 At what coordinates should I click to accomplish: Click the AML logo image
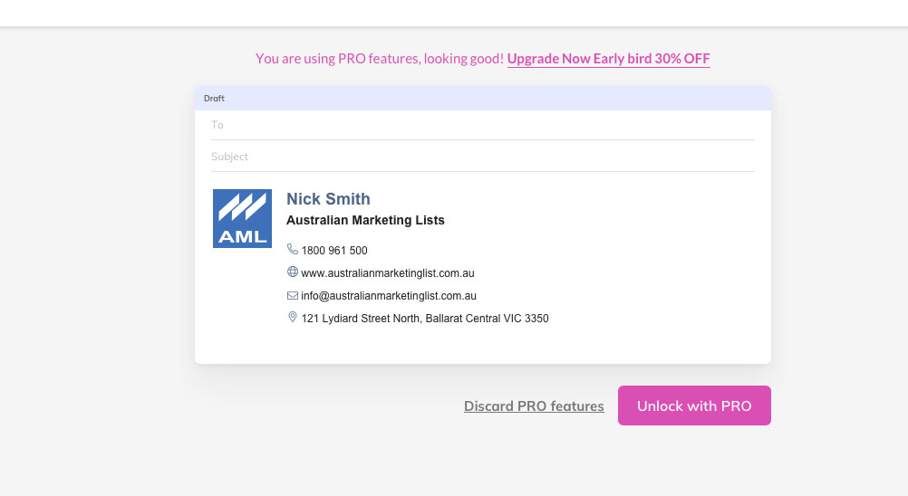click(x=242, y=218)
